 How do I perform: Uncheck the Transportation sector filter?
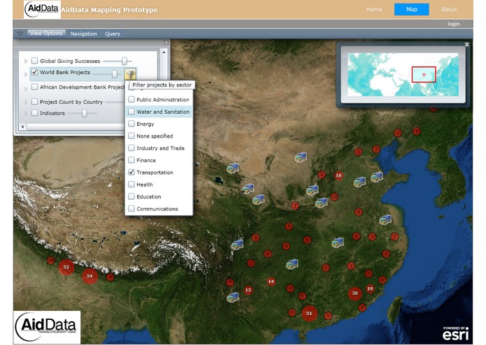tap(131, 172)
